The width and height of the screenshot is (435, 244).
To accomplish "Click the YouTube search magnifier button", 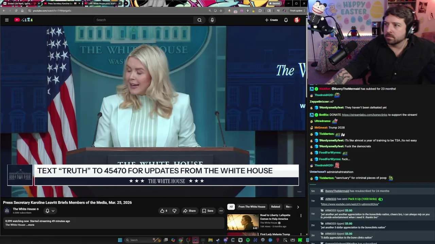I will click(199, 20).
